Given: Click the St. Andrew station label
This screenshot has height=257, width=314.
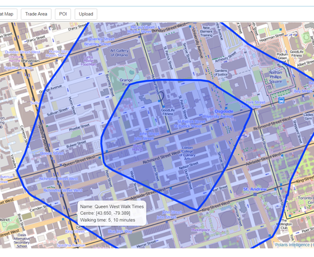Looking at the screenshot, I should tap(255, 189).
